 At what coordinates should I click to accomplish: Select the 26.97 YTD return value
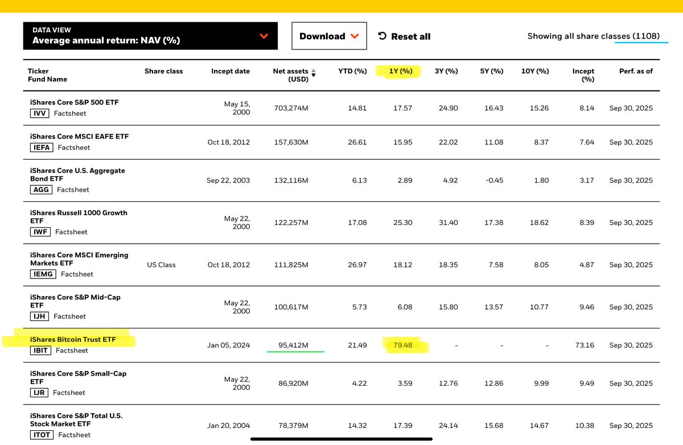(357, 265)
